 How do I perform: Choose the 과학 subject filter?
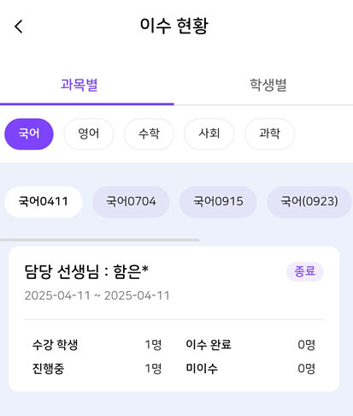[270, 134]
